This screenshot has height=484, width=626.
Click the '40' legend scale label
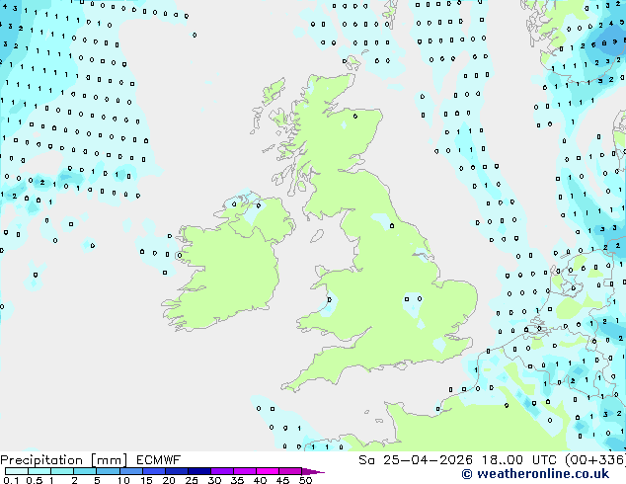coord(260,480)
